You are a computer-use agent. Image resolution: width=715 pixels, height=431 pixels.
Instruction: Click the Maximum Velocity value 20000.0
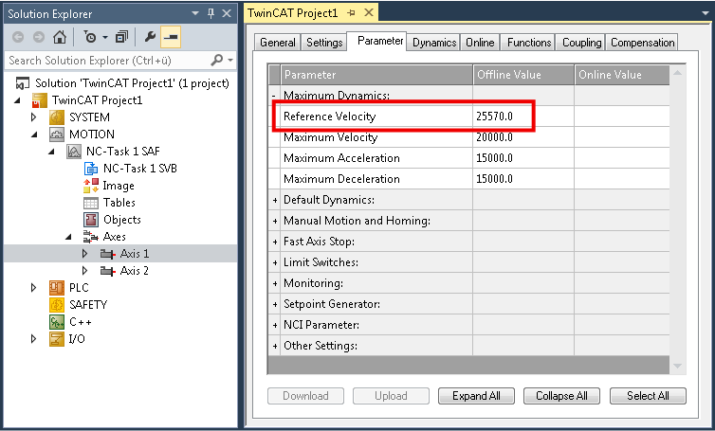(x=494, y=137)
